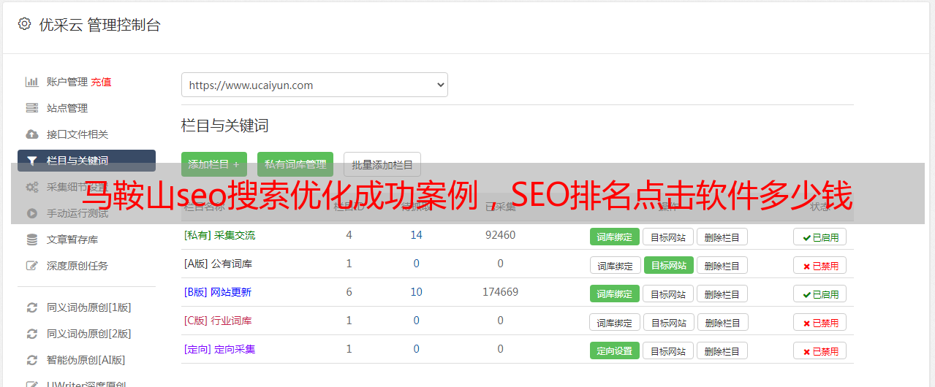Click the database icon for 文章暂存库

click(31, 240)
